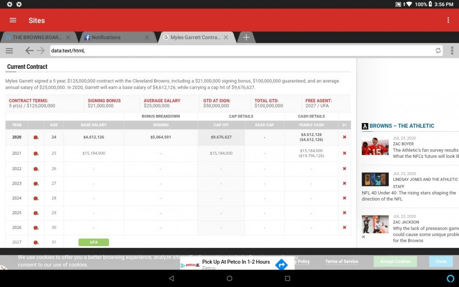The height and width of the screenshot is (287, 459).
Task: Remove the 2023 contract year row
Action: (x=344, y=183)
